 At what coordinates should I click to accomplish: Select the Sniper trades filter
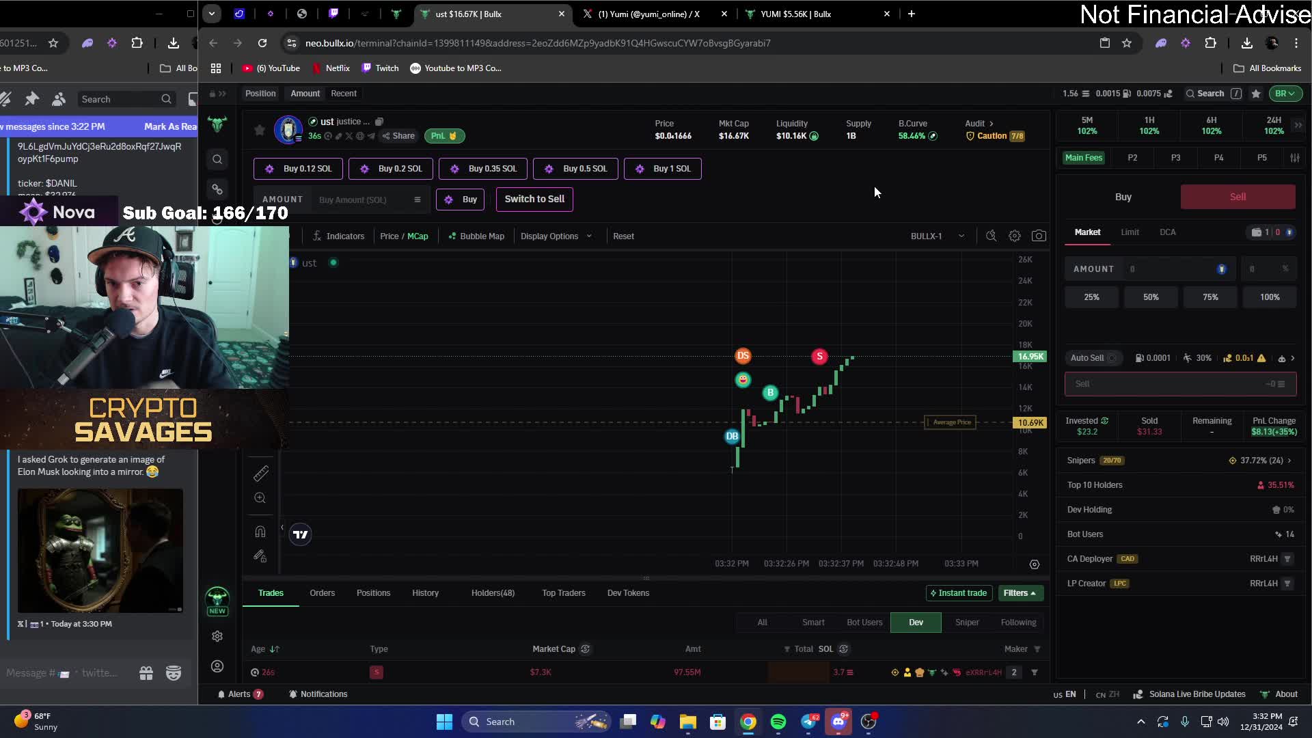point(967,623)
